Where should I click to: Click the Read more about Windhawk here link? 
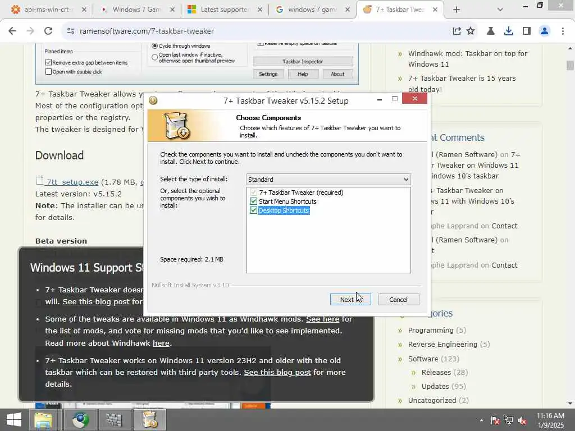coord(161,343)
